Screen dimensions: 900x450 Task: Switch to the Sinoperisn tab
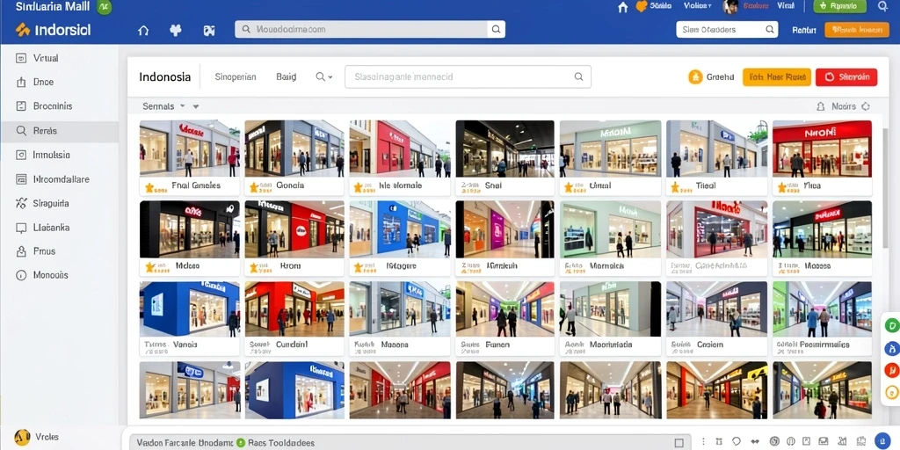[x=236, y=76]
